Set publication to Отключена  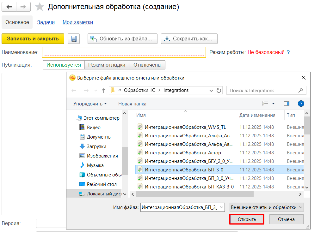pyautogui.click(x=147, y=65)
